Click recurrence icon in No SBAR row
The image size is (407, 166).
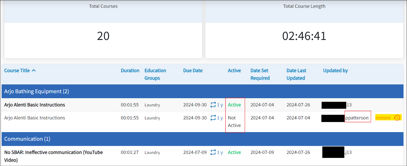coord(213,152)
